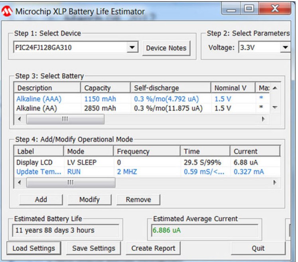Select the Alkaline (AAA) battery row
The image size is (298, 262).
tap(142, 99)
